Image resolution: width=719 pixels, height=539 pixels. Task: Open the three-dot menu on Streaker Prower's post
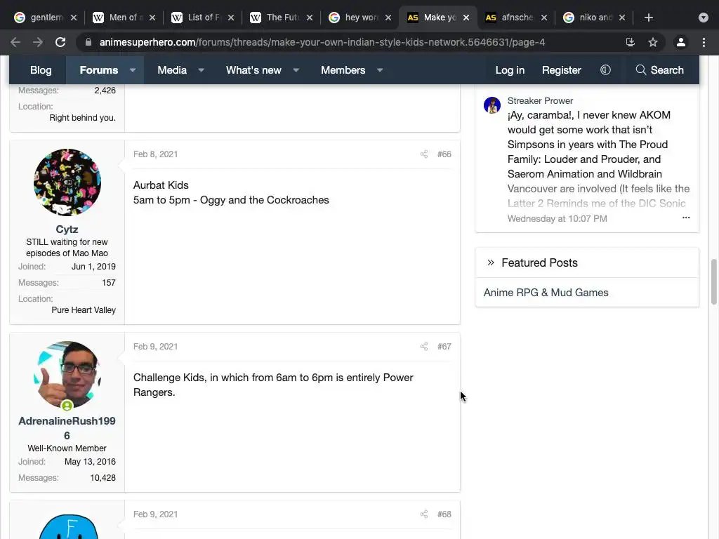point(686,218)
